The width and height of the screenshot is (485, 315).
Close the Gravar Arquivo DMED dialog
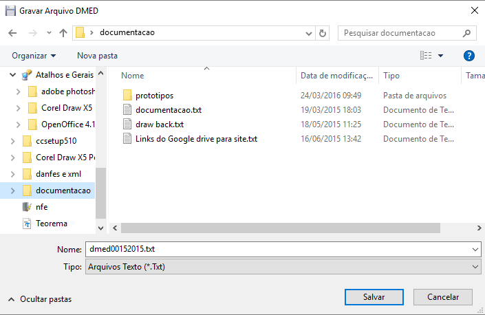pyautogui.click(x=474, y=10)
